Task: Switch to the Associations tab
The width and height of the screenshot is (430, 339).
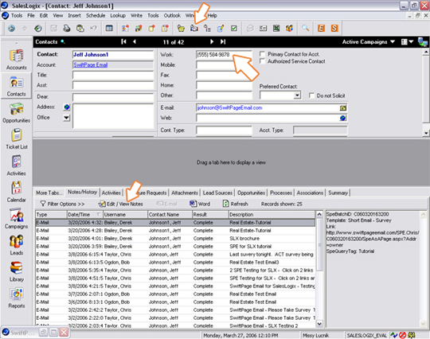Action: coord(310,193)
